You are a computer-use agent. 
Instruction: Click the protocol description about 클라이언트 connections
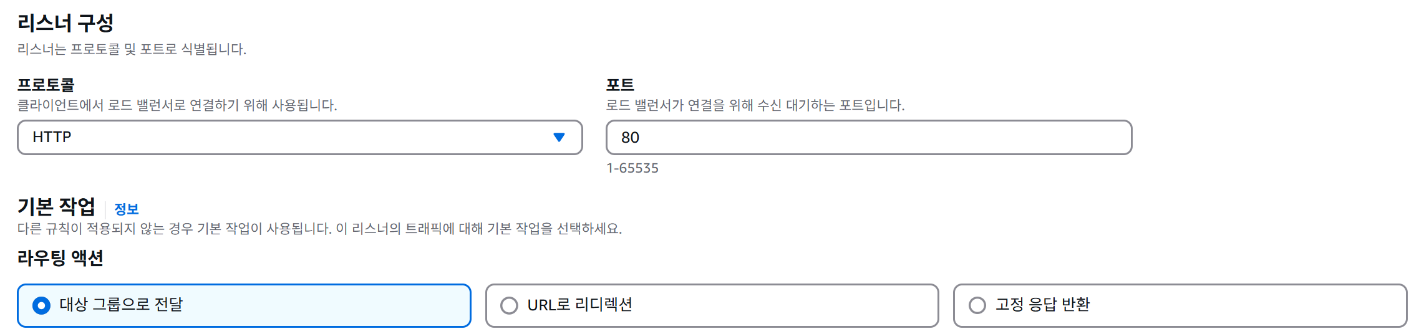click(177, 105)
